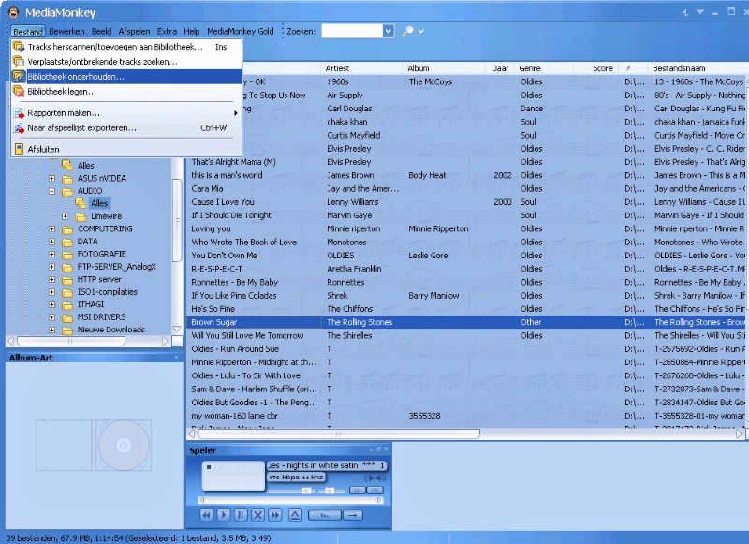Open the MediaMonkey Gold menu

pos(241,32)
